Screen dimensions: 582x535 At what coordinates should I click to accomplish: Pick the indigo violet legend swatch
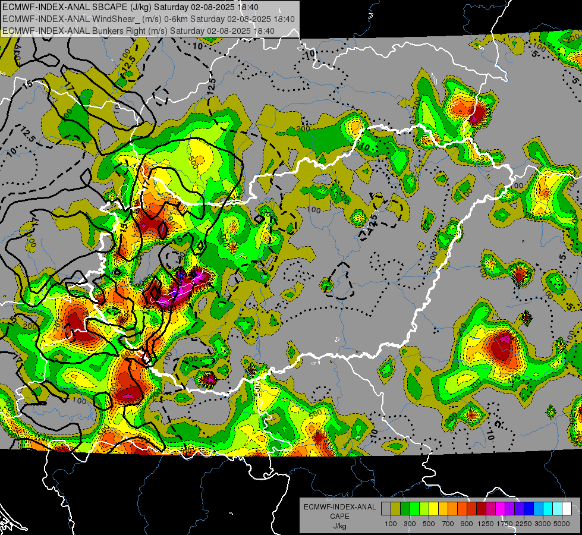[519, 508]
